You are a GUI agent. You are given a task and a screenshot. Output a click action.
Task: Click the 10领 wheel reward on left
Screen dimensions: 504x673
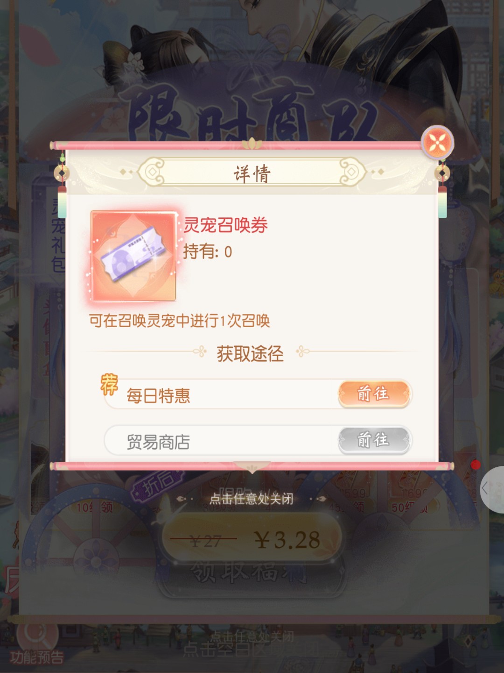tap(95, 507)
